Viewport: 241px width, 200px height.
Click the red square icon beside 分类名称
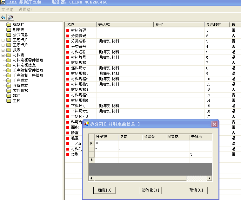68,42
